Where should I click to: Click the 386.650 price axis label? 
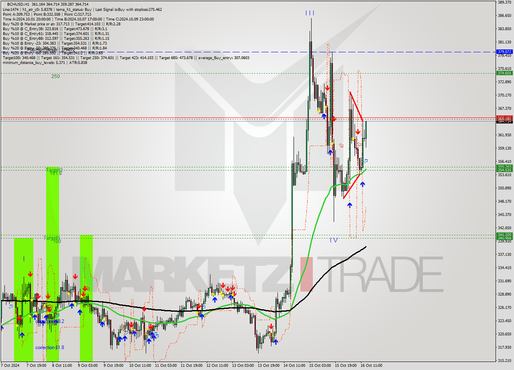504,16
